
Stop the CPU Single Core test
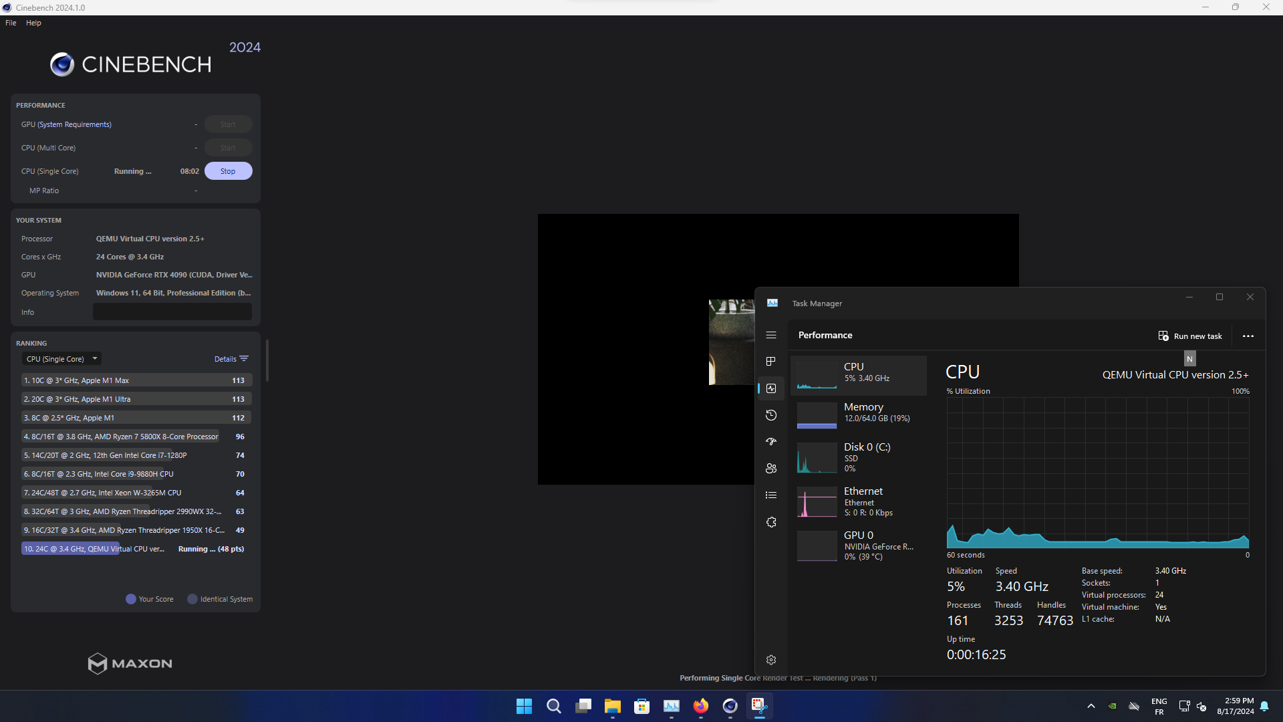(228, 171)
